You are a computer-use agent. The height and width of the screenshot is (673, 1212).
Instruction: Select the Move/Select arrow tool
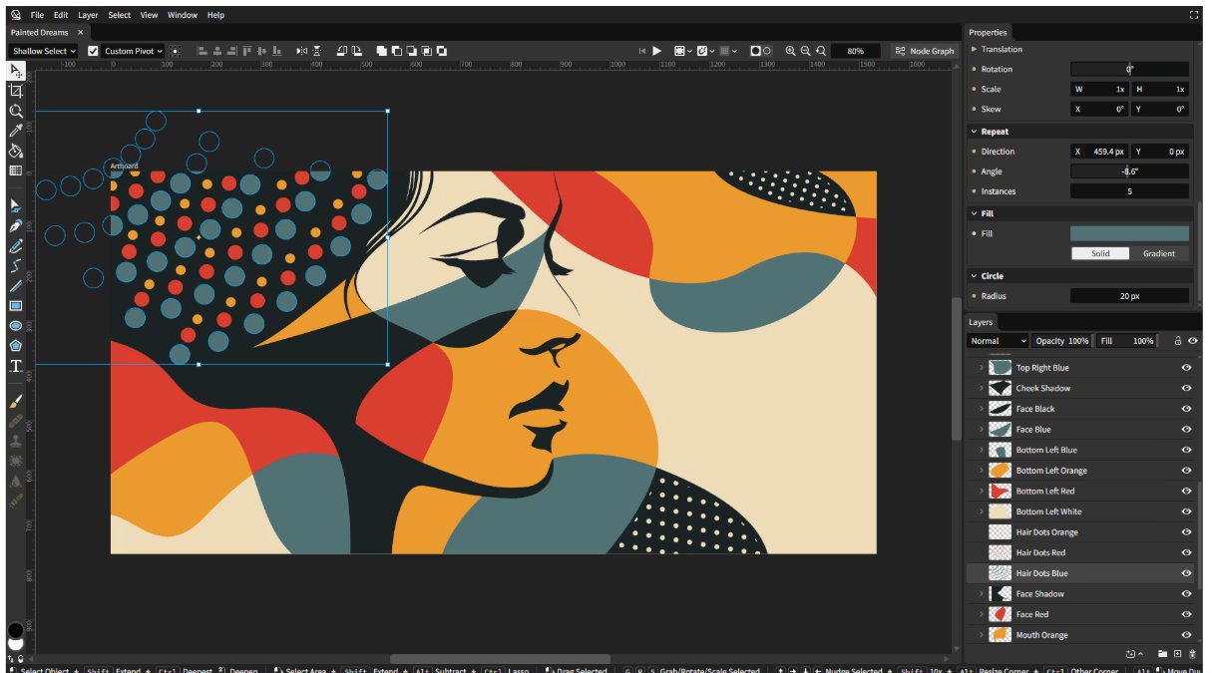point(16,70)
